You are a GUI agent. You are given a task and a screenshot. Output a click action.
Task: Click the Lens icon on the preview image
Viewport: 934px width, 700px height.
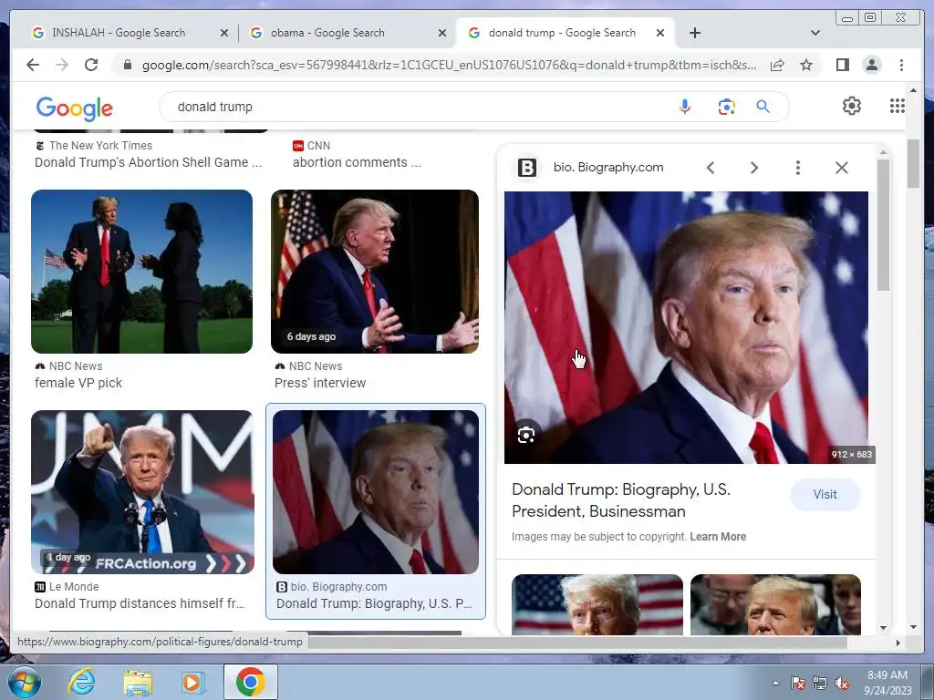(x=526, y=435)
